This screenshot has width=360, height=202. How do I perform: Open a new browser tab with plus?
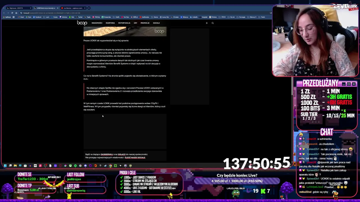tap(89, 8)
